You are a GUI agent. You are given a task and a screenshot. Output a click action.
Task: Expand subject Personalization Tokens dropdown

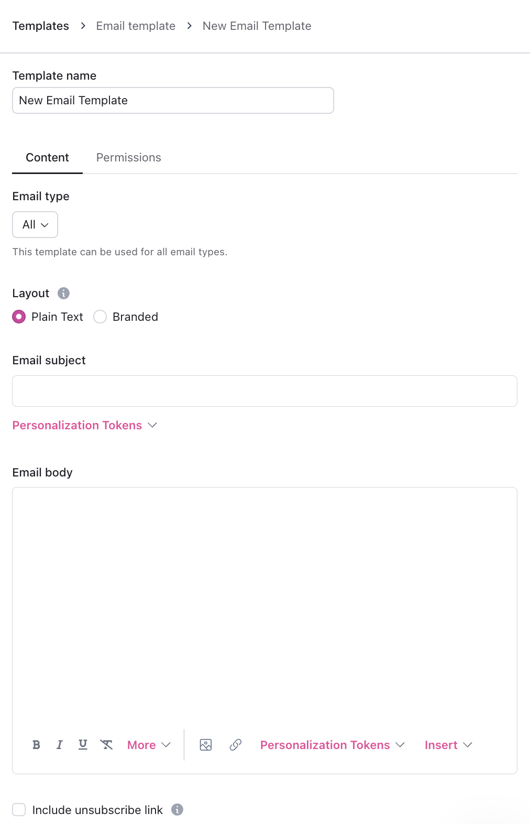[85, 425]
